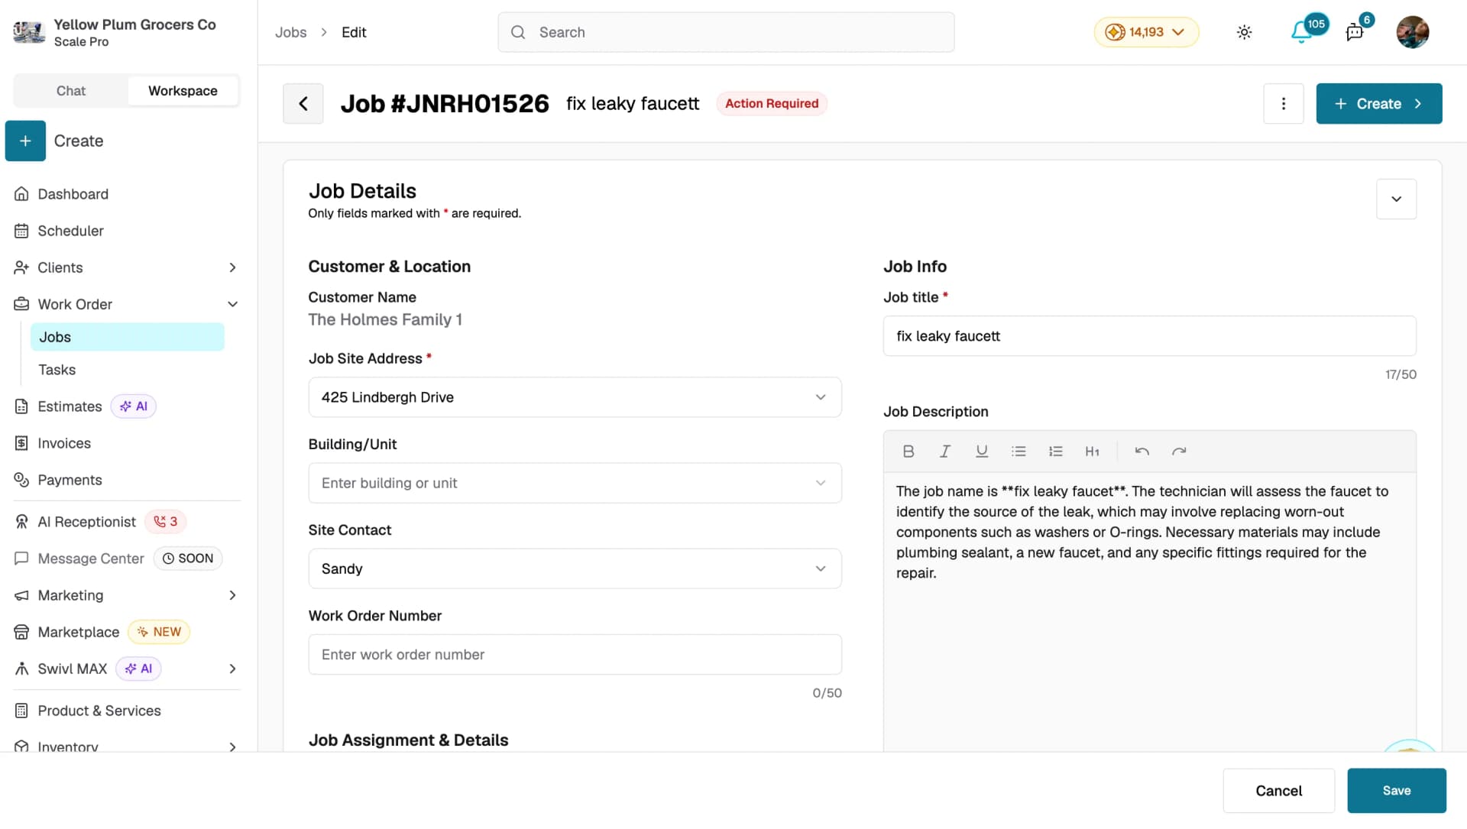
Task: Cancel editing the job
Action: point(1278,791)
